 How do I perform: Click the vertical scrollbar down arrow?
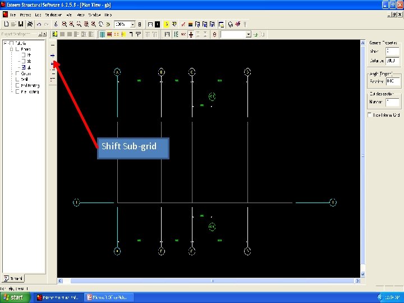[362, 274]
